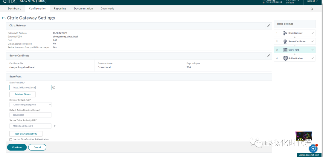Image resolution: width=323 pixels, height=157 pixels.
Task: Click the Default Active Directory Domain field
Action: (30, 115)
